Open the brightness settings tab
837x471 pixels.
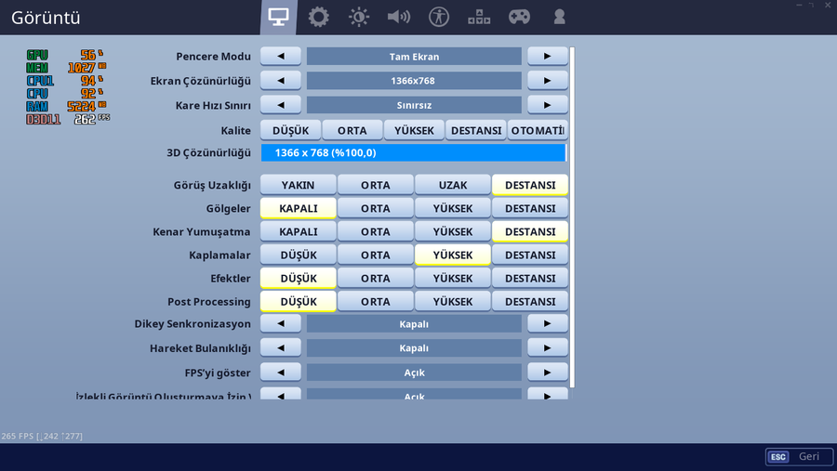click(x=359, y=17)
